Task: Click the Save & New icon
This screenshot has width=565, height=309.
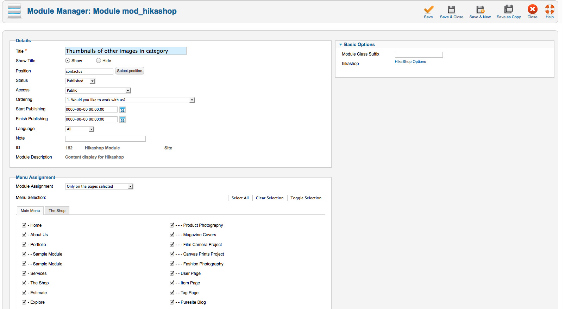Action: pos(480,9)
